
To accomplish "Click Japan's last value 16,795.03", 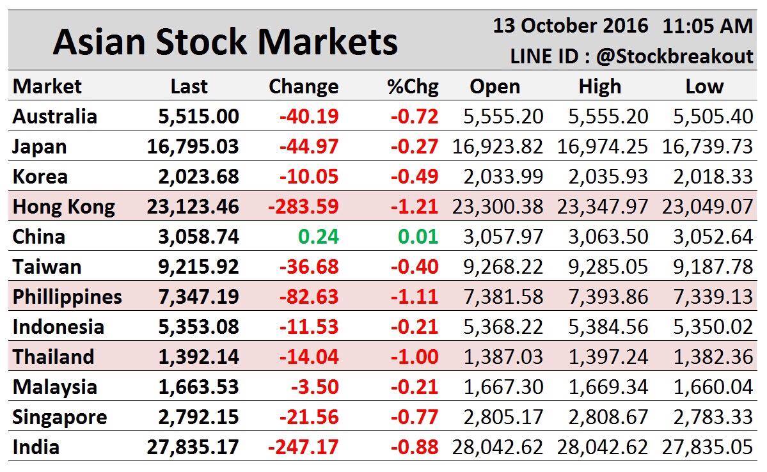I will click(193, 146).
